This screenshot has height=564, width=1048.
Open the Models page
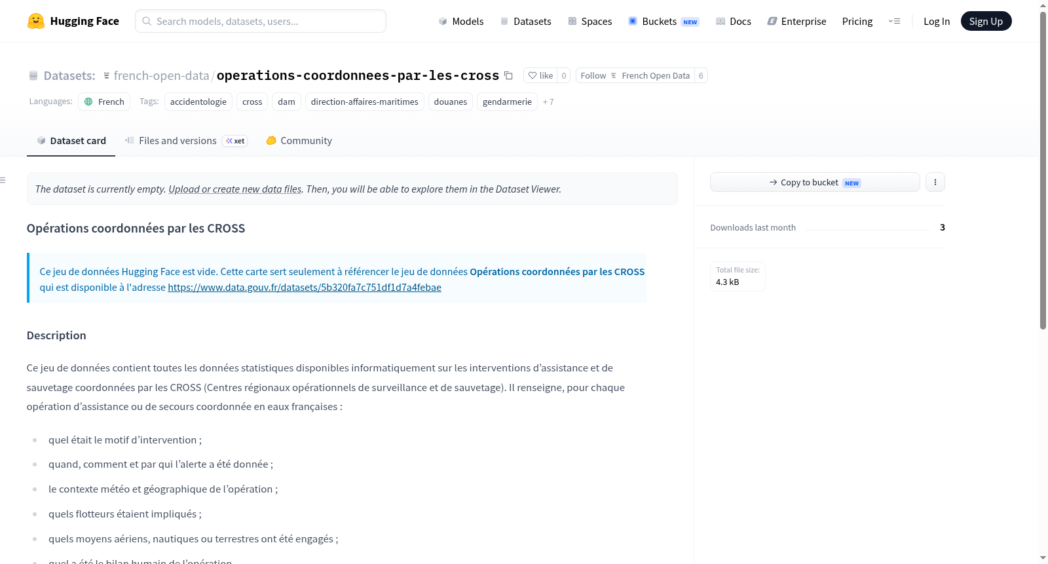tap(461, 21)
